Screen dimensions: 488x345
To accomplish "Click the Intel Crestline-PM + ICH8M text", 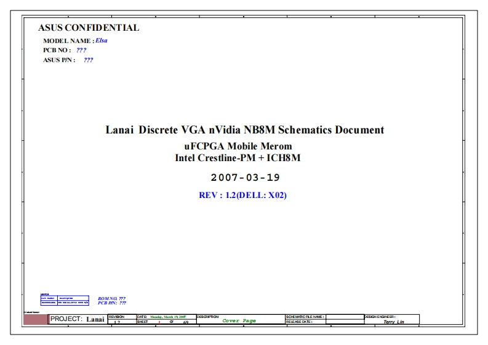I will (238, 157).
